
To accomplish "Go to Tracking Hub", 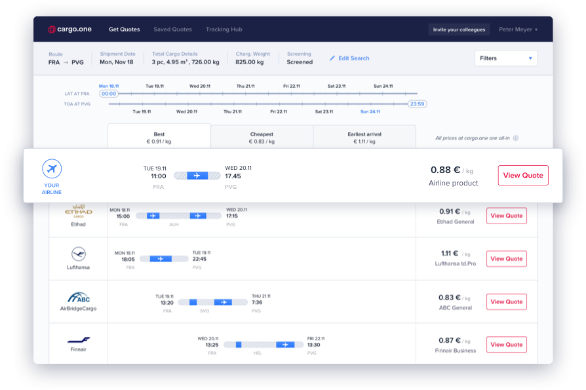I will pos(224,29).
